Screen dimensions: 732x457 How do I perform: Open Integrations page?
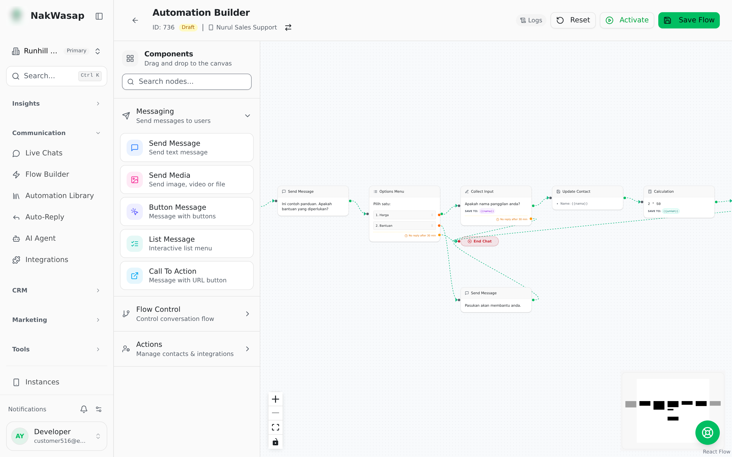(x=57, y=260)
